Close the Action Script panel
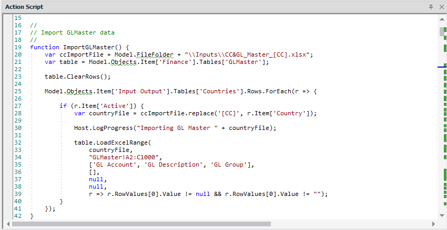447x230 pixels. pyautogui.click(x=440, y=7)
